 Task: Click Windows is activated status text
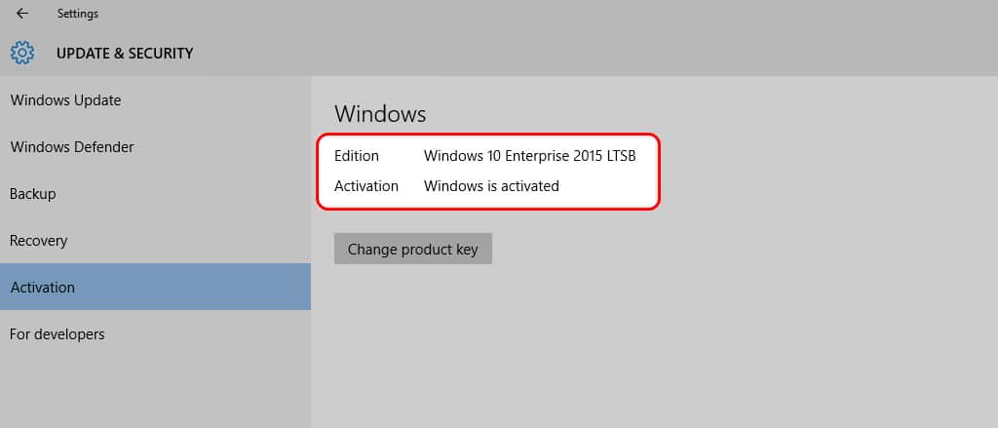click(491, 186)
